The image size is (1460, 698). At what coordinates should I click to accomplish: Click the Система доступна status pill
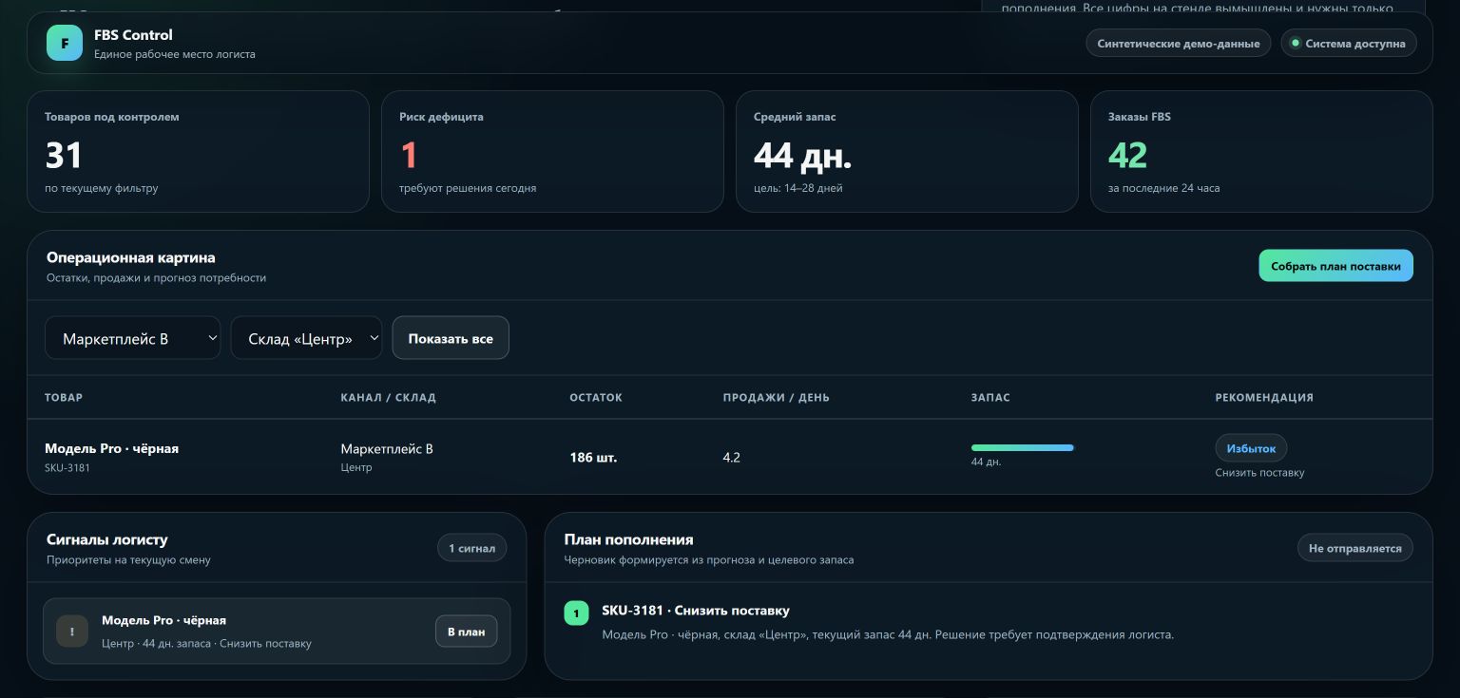pos(1349,43)
